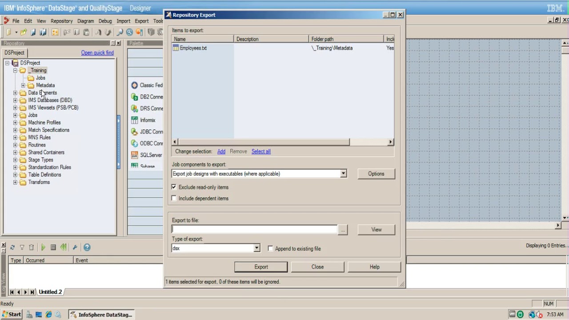Click the Close button in export dialog
569x320 pixels.
coord(317,267)
